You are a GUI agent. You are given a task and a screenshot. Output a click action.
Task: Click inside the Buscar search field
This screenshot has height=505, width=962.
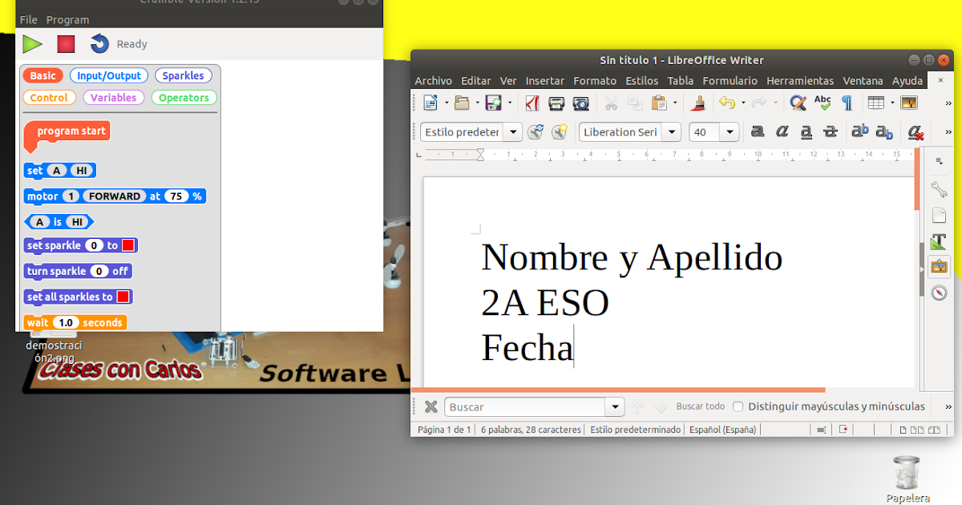tap(521, 406)
